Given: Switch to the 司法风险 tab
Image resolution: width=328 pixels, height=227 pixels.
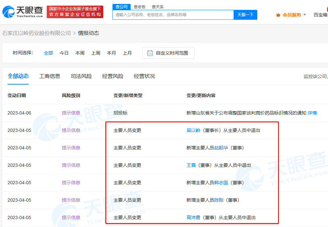Looking at the screenshot, I should (x=81, y=76).
